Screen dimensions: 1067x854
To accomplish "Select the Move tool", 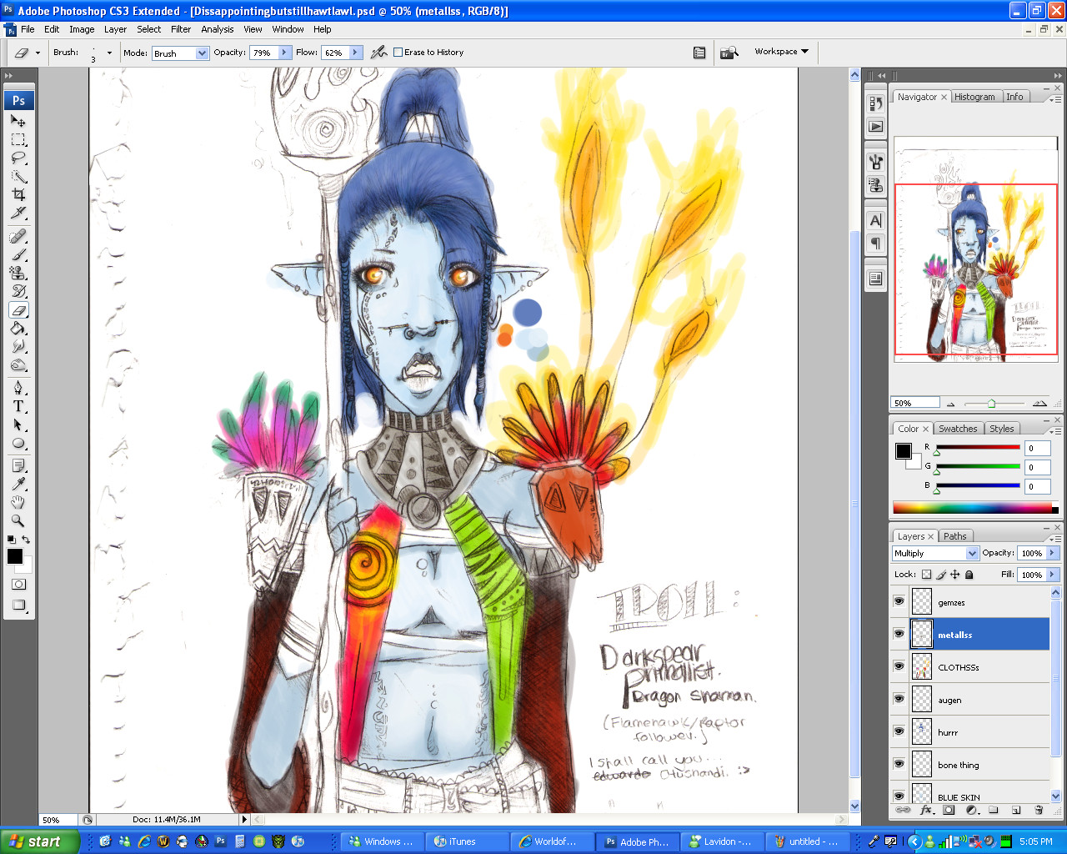I will 18,121.
